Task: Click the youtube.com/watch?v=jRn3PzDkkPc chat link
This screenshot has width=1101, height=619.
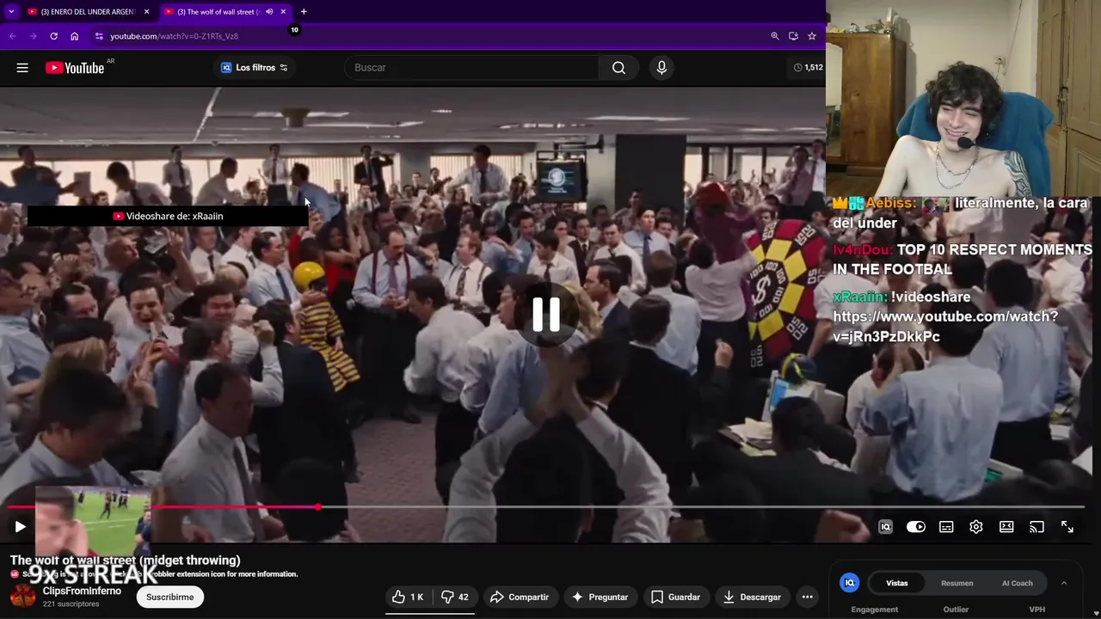Action: tap(945, 327)
